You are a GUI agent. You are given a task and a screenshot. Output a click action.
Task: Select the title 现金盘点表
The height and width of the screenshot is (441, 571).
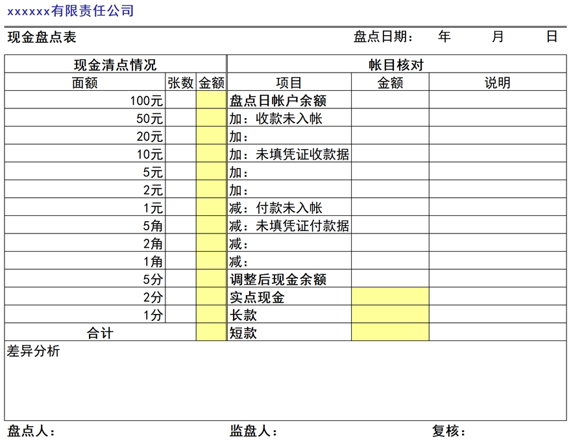[42, 37]
